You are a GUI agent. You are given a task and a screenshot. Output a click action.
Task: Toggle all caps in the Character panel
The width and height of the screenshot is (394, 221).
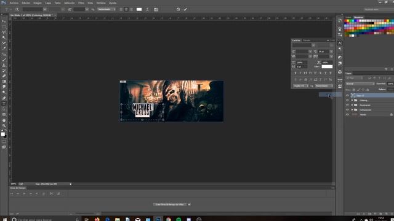tap(305, 73)
